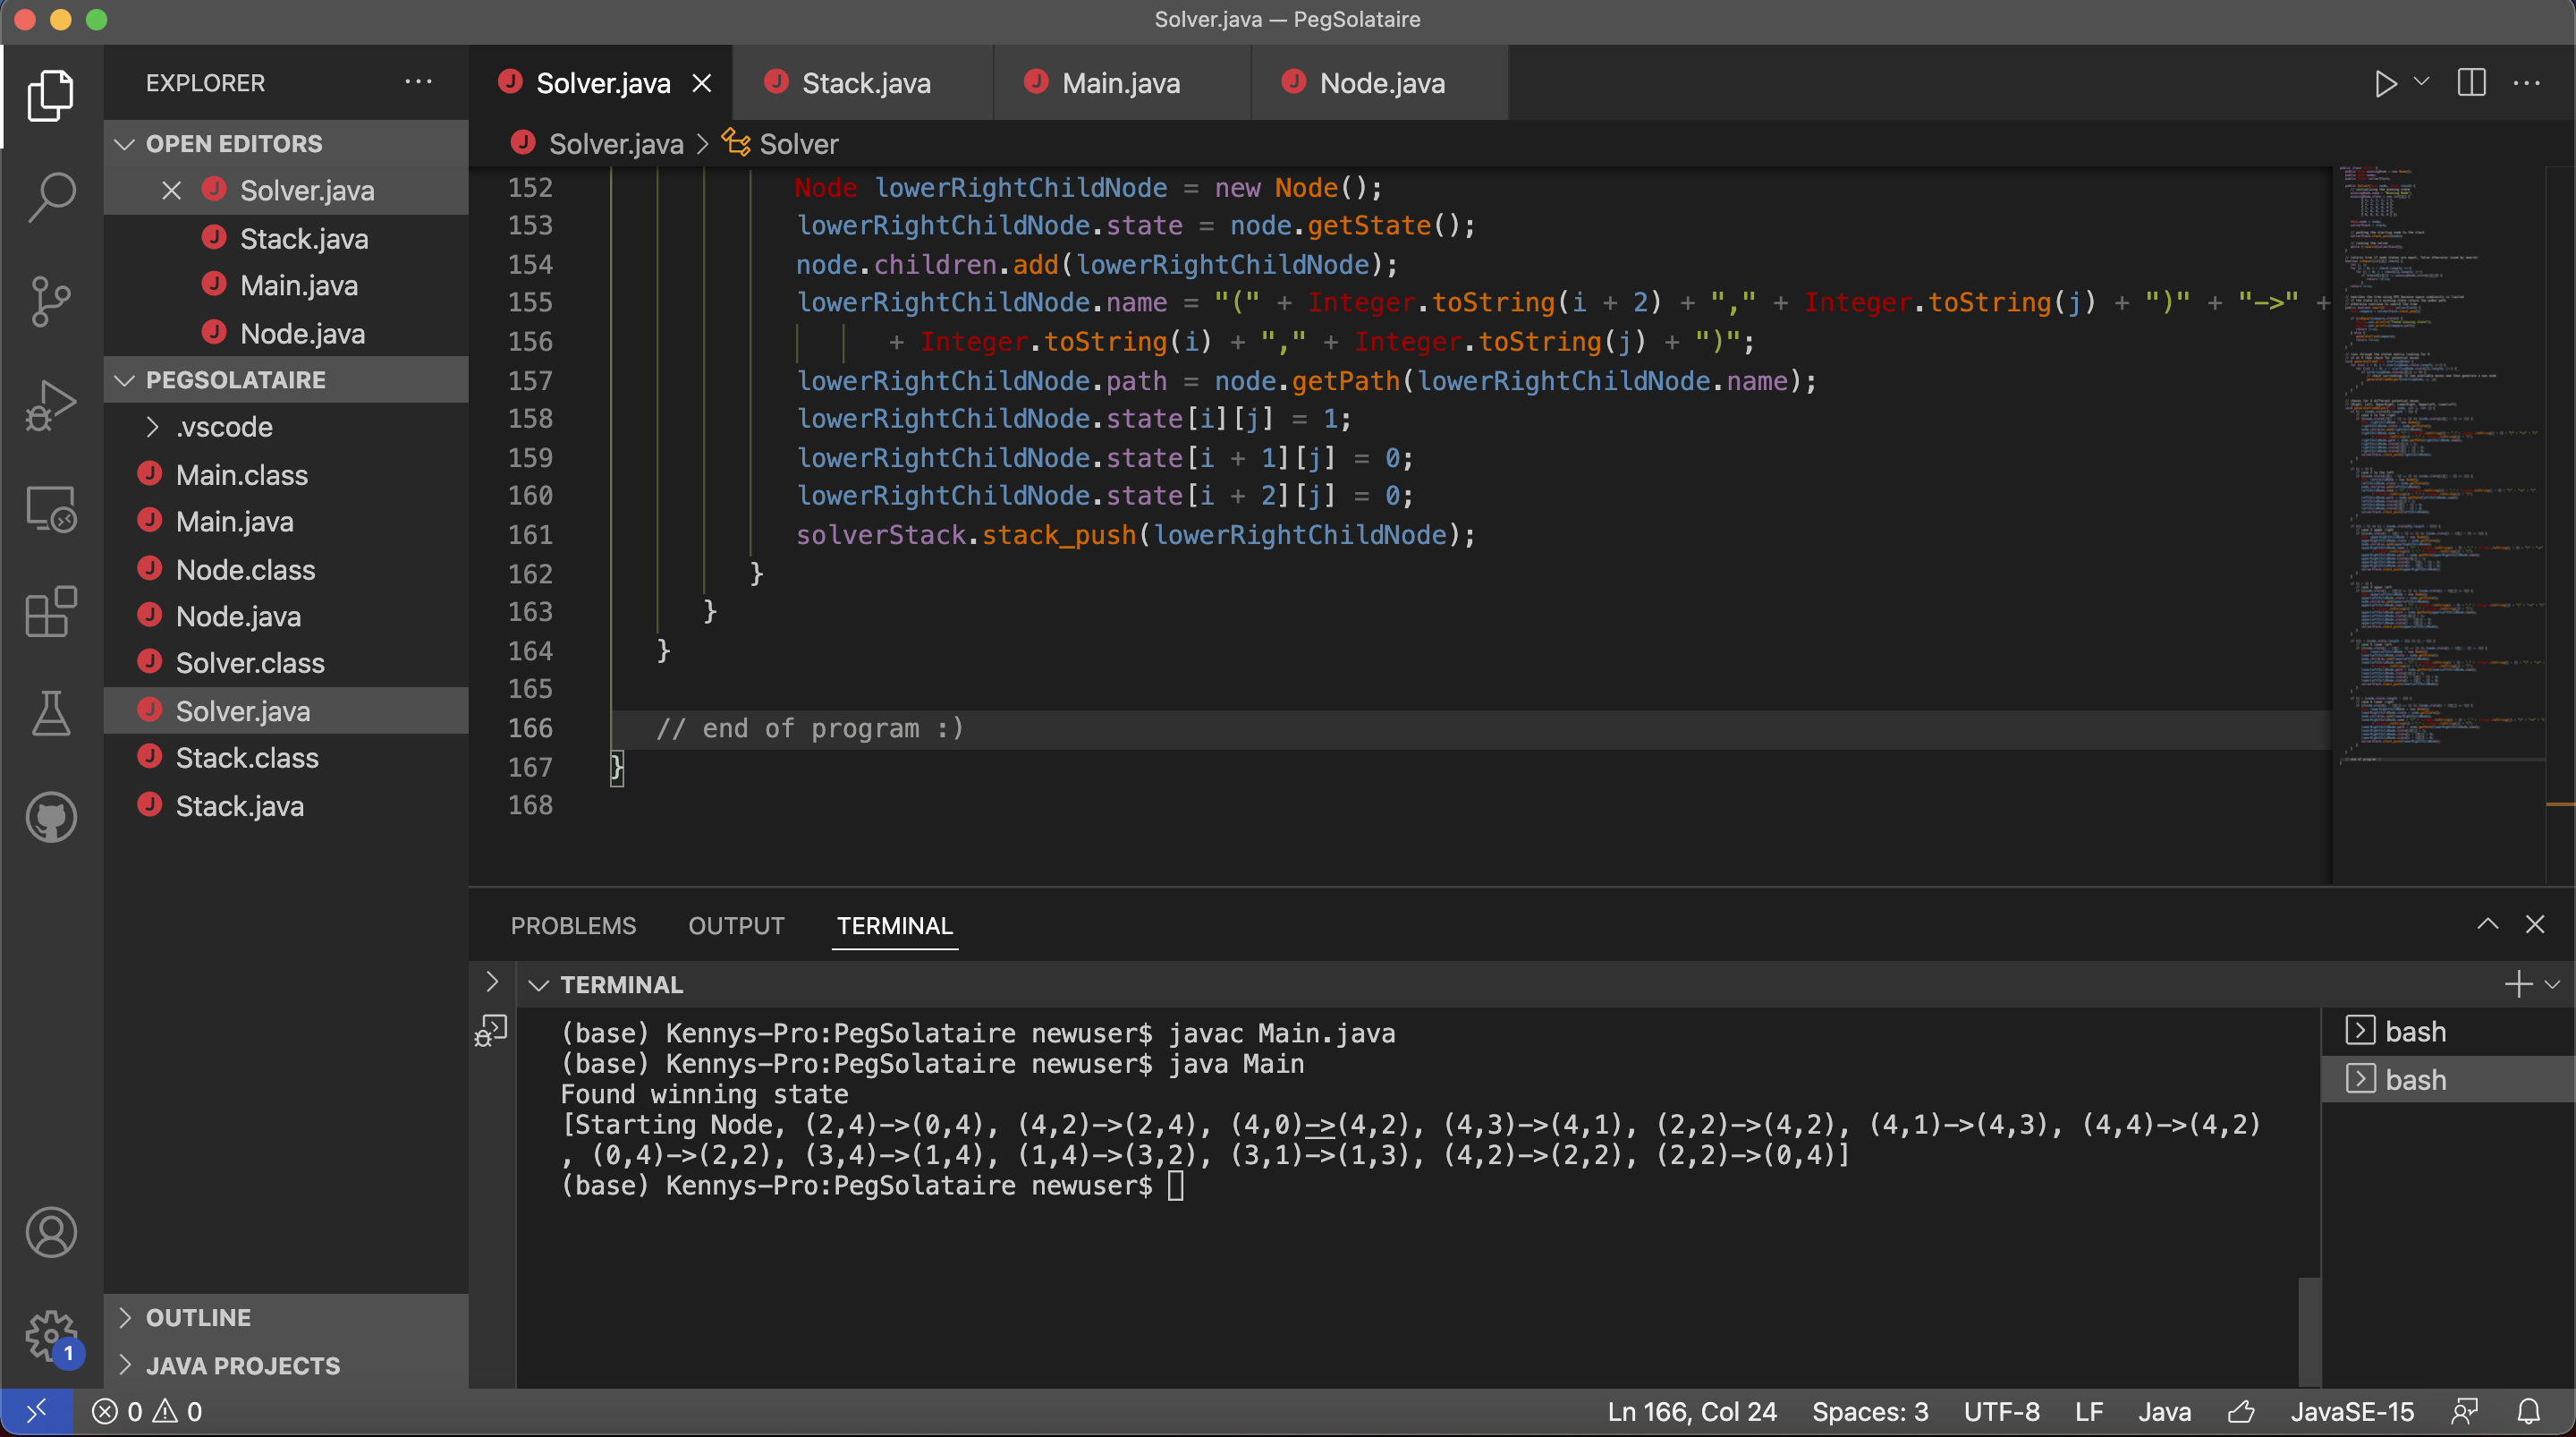Split the editor to the right
The image size is (2576, 1437).
tap(2471, 83)
